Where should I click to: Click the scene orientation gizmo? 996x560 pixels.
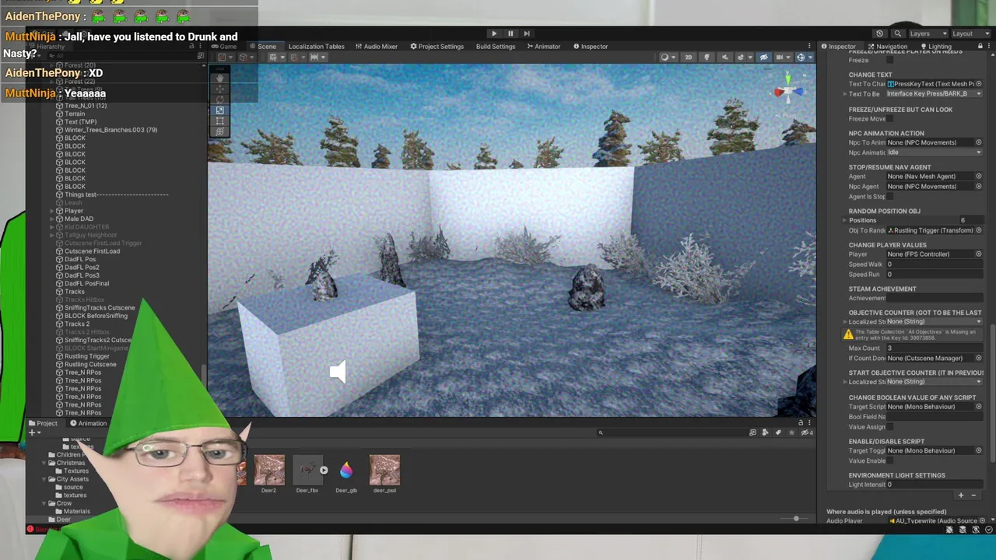coord(788,91)
